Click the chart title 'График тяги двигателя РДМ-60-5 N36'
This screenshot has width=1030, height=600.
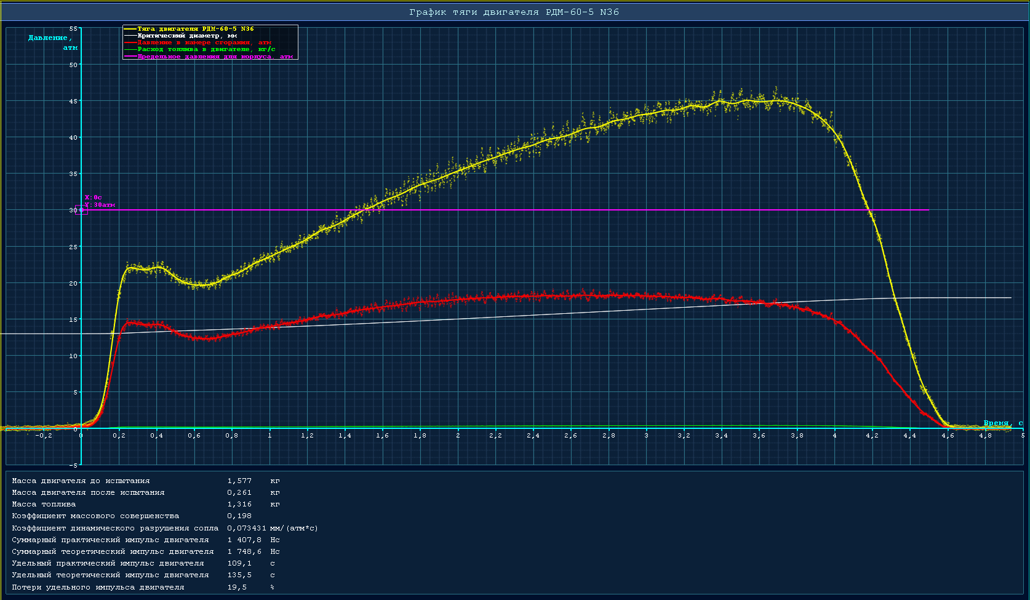point(514,12)
